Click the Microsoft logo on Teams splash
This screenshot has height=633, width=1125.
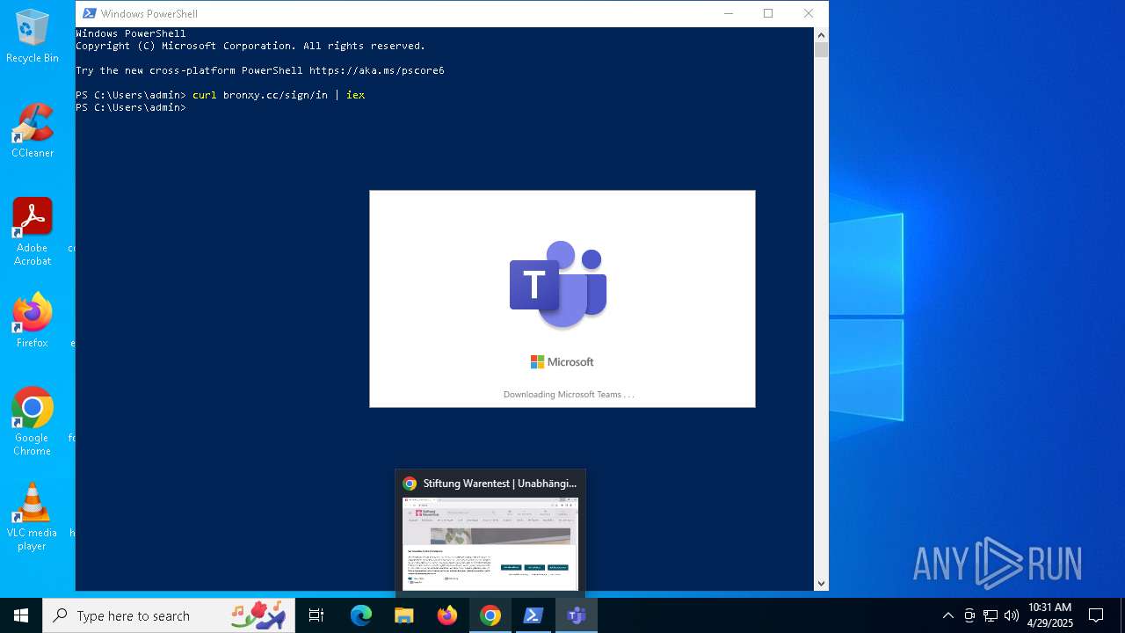(562, 361)
